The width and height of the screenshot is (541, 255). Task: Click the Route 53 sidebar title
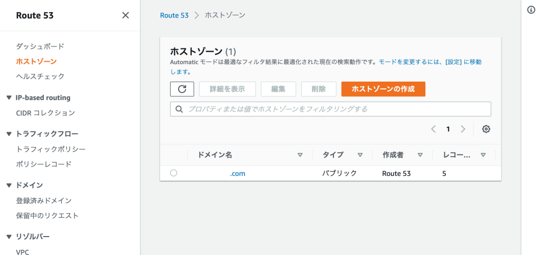35,15
